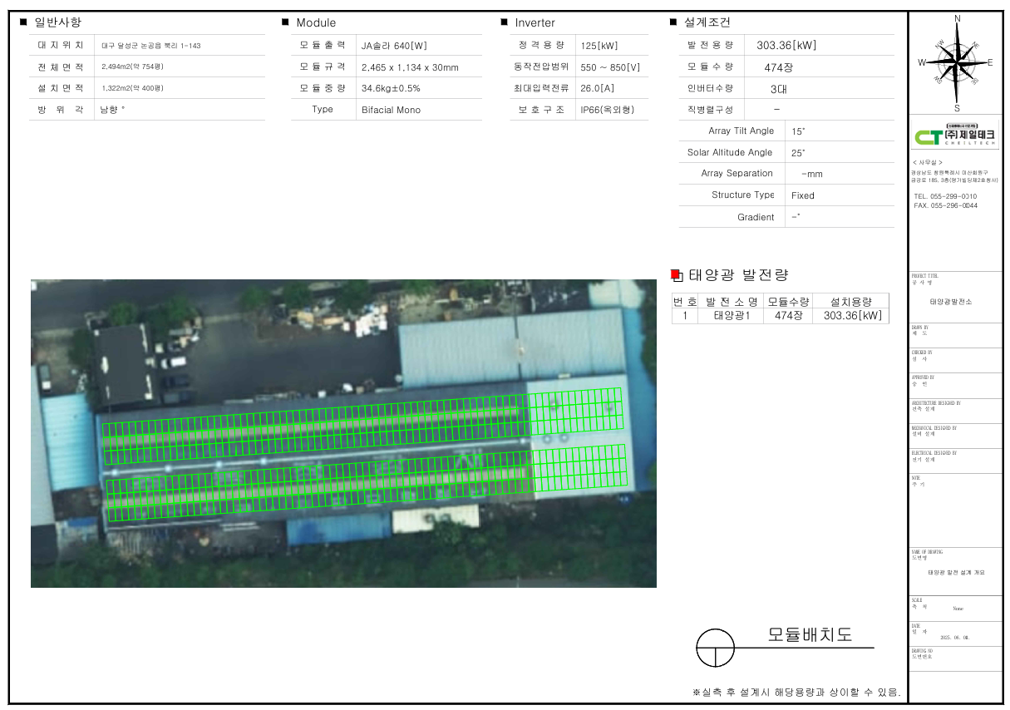This screenshot has height=710, width=1010.
Task: Click the red square beside 태양광 발전량
Action: (x=676, y=275)
